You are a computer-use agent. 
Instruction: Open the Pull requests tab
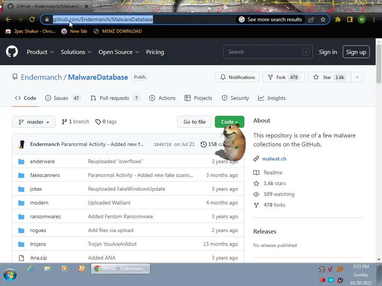(115, 98)
